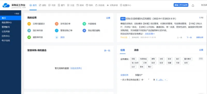Open 配置中心 in the top navigation
Image resolution: width=207 pixels, height=94 pixels.
[x=125, y=5]
